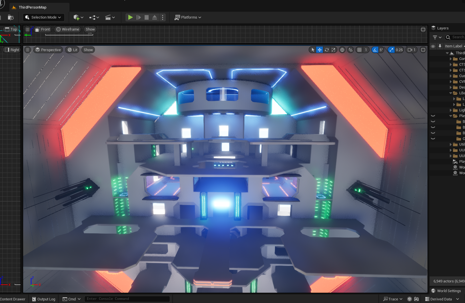Toggle grid snapping in perspective viewport
The height and width of the screenshot is (303, 465).
coord(360,50)
